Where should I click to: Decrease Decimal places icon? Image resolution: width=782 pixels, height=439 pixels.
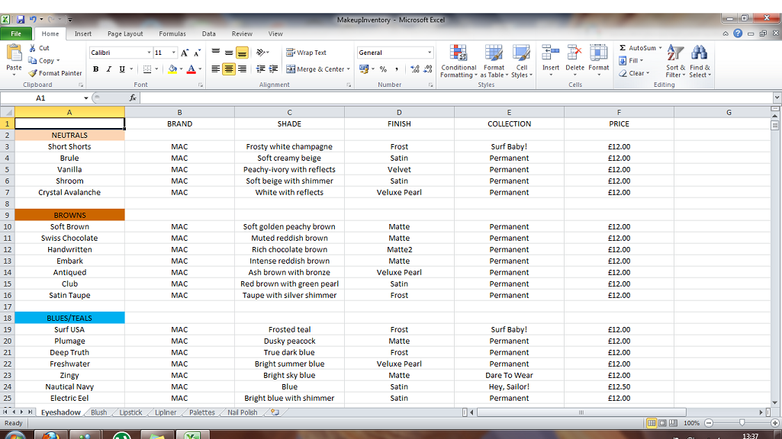click(428, 69)
